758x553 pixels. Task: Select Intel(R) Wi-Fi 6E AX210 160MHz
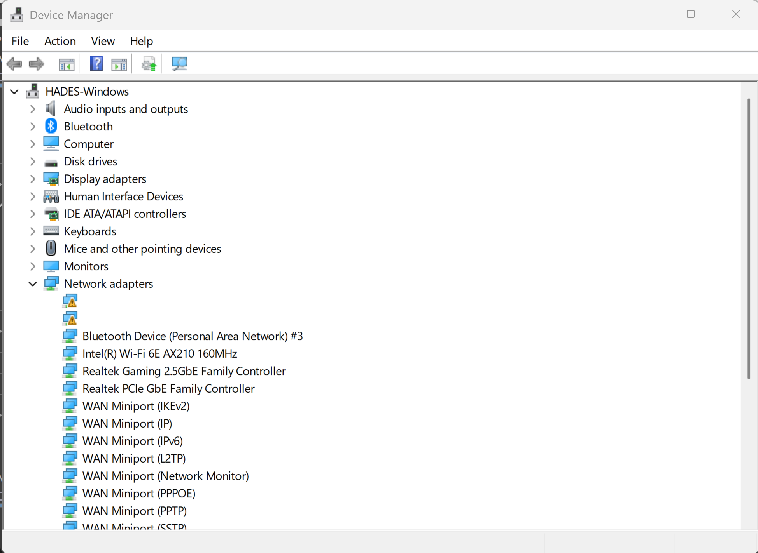point(159,354)
